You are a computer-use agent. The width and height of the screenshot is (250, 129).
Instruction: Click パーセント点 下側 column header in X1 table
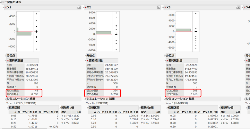pos(27,112)
